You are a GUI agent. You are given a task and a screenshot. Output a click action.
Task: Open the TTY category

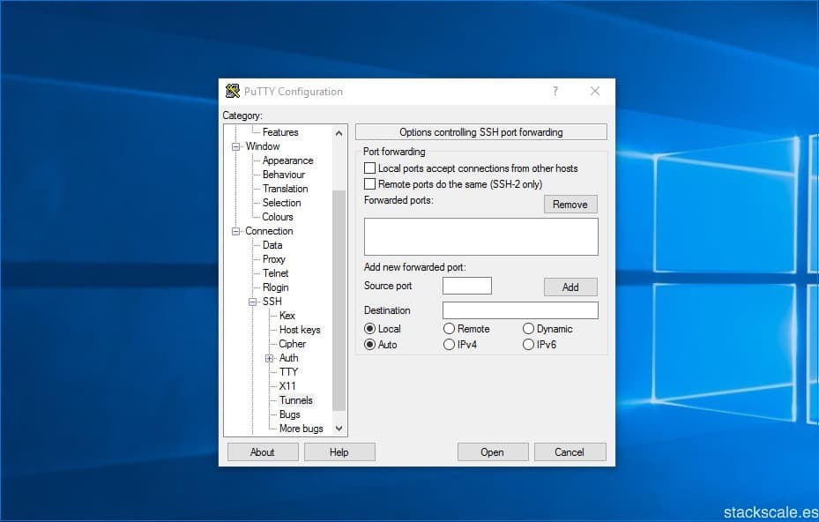tap(288, 372)
